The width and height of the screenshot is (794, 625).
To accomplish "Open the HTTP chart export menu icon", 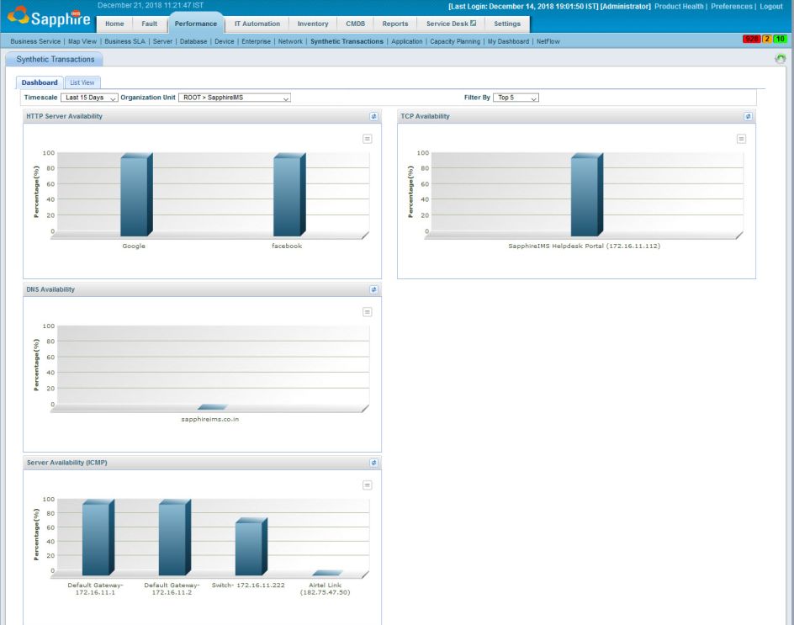I will pyautogui.click(x=366, y=139).
